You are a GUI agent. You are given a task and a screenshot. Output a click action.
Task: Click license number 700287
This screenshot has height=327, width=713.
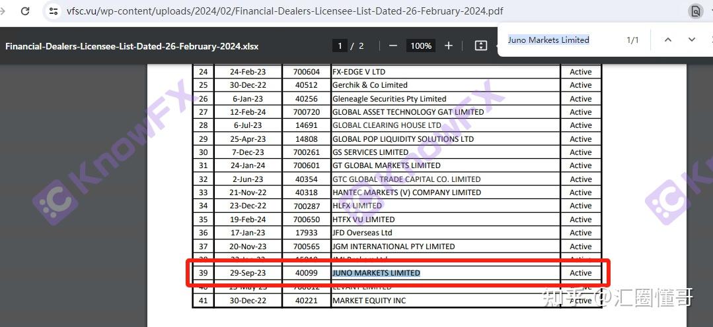click(x=307, y=206)
